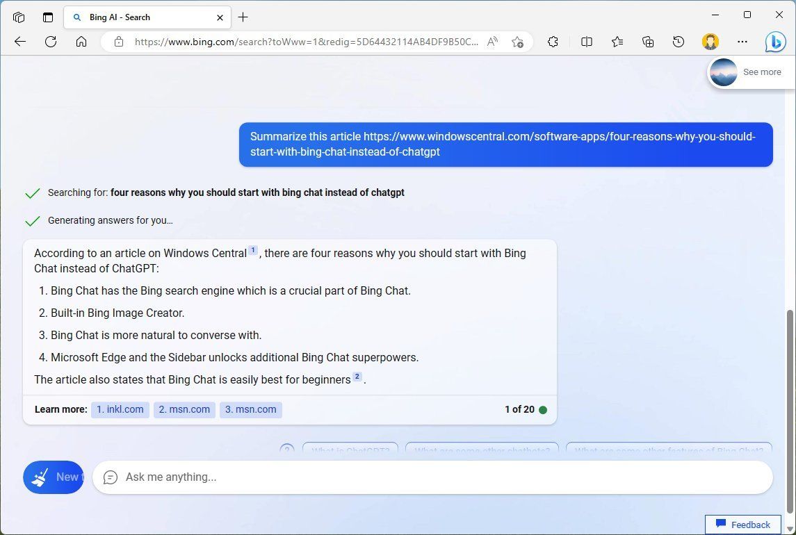The width and height of the screenshot is (796, 535).
Task: Go to the browser home page
Action: pos(81,42)
